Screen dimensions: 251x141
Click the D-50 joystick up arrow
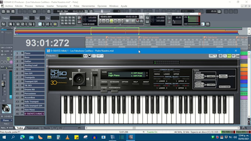[79, 70]
